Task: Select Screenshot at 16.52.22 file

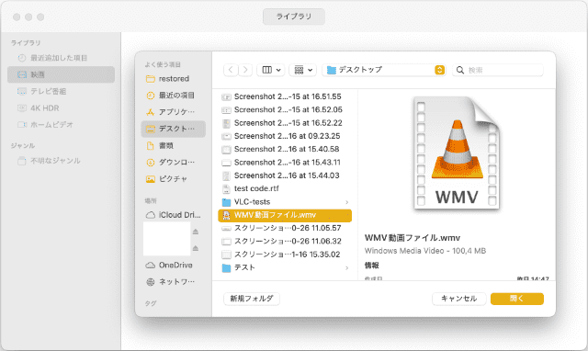Action: [x=285, y=123]
